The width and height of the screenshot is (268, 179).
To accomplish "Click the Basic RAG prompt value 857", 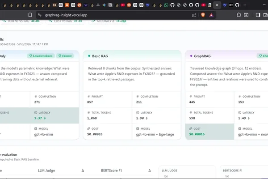I will click(90, 102).
